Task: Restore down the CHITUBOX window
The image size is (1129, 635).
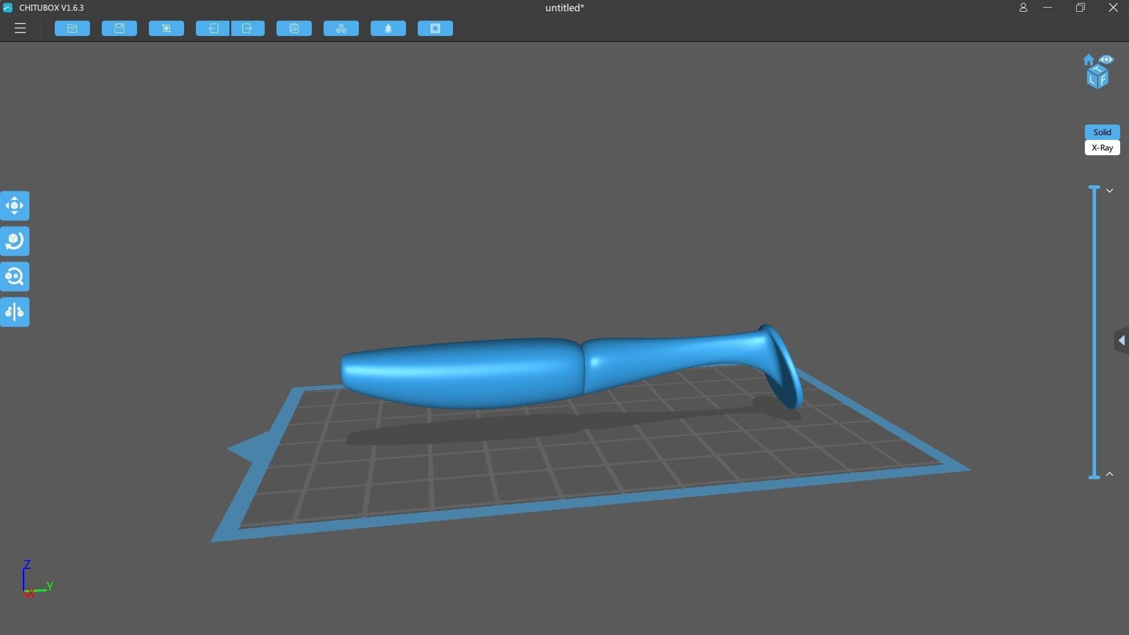Action: [x=1080, y=8]
